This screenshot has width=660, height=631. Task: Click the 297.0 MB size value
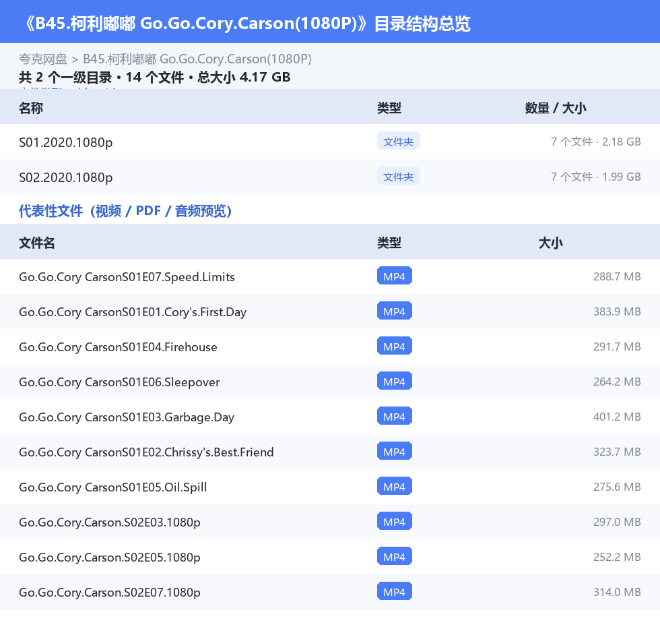[x=617, y=522]
